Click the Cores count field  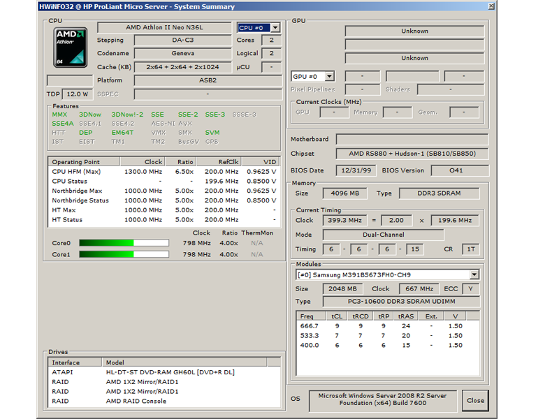tap(271, 41)
